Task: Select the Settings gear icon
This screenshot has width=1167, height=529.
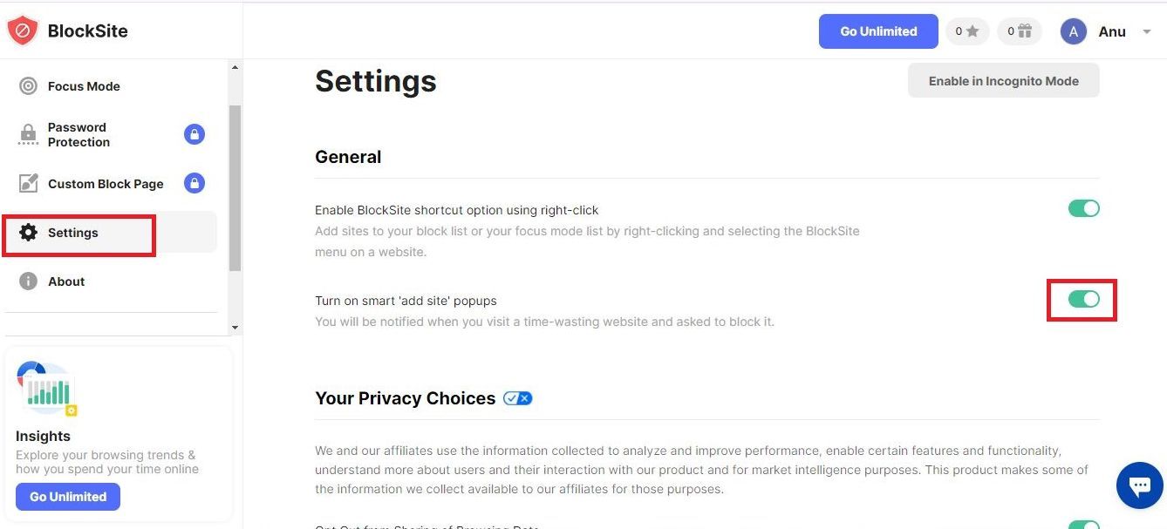Action: tap(27, 232)
